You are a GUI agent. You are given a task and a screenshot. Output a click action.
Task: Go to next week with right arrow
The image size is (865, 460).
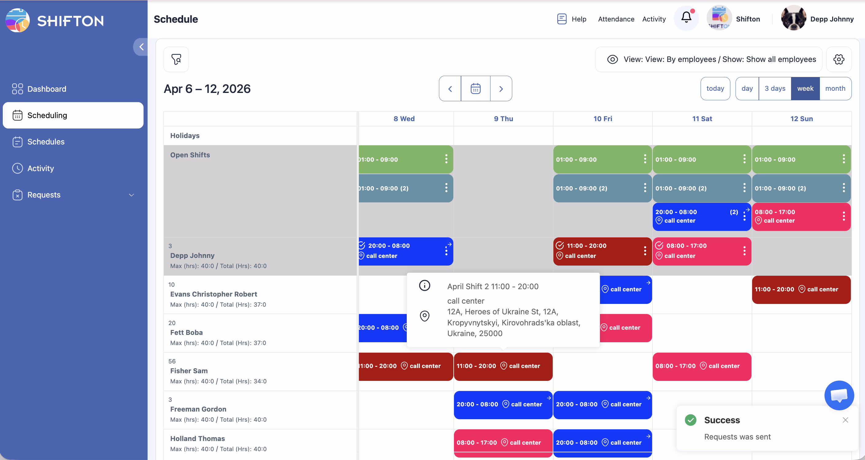(x=501, y=89)
